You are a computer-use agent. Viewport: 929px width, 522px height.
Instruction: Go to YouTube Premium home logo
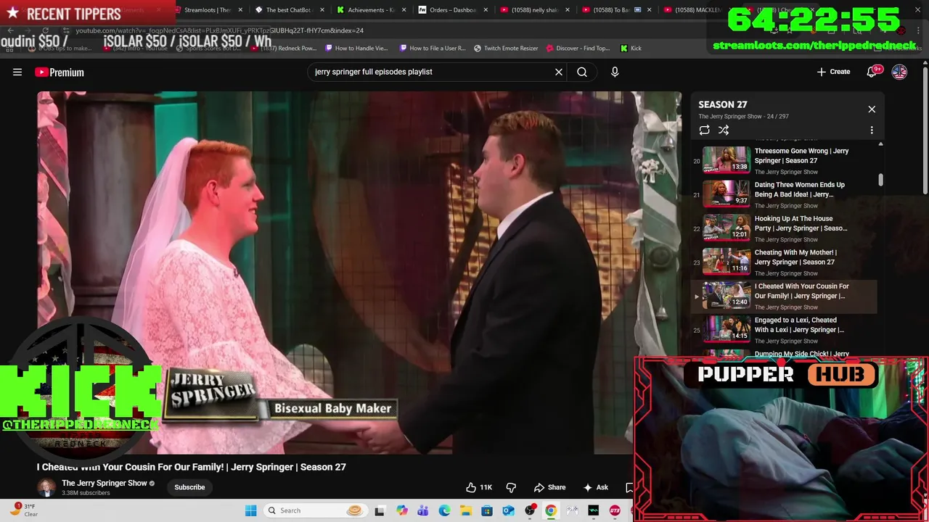click(x=60, y=72)
